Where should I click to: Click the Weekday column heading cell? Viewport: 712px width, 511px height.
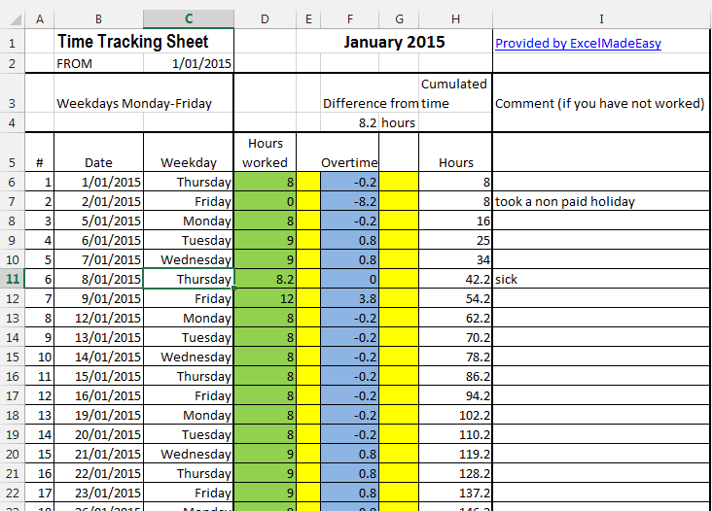pyautogui.click(x=189, y=162)
